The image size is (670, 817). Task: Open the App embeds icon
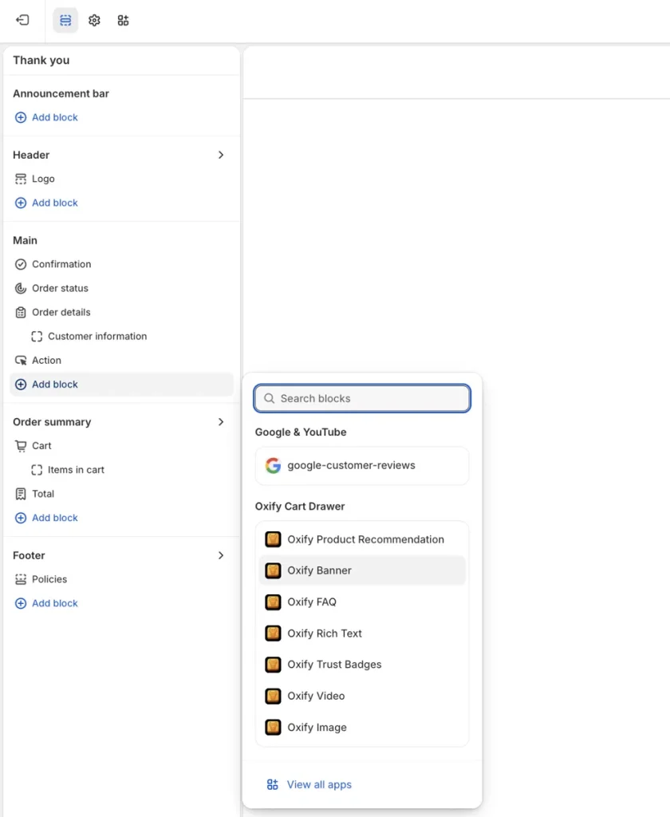tap(123, 20)
